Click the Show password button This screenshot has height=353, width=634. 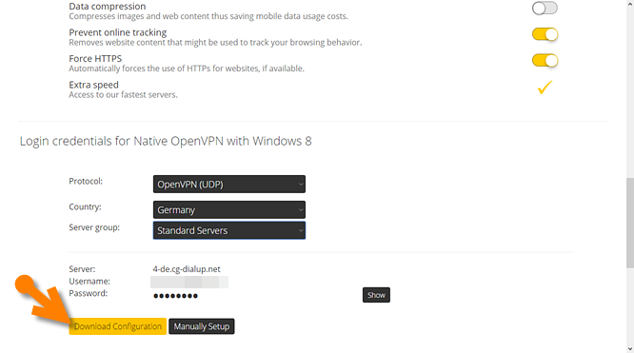376,295
